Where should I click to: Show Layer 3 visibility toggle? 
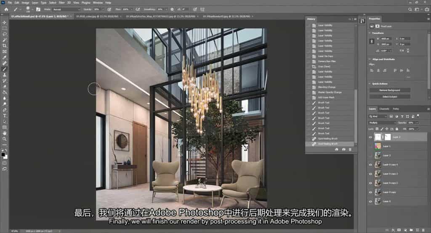[x=370, y=156]
